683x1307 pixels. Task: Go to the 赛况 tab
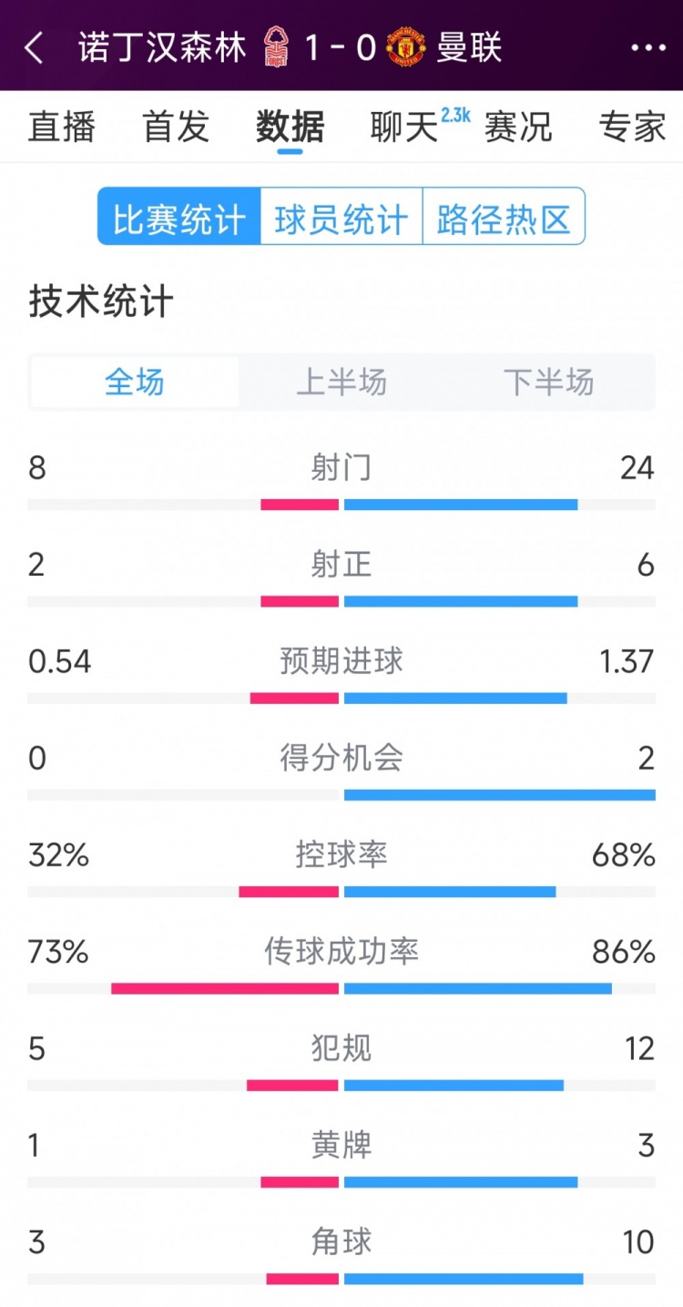click(518, 127)
